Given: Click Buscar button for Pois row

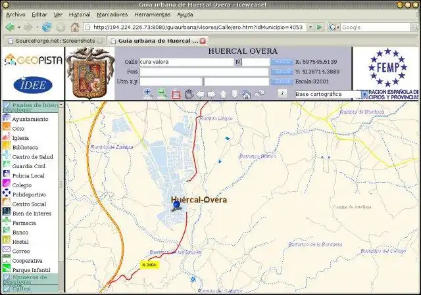Looking at the screenshot, I should click(x=282, y=72).
